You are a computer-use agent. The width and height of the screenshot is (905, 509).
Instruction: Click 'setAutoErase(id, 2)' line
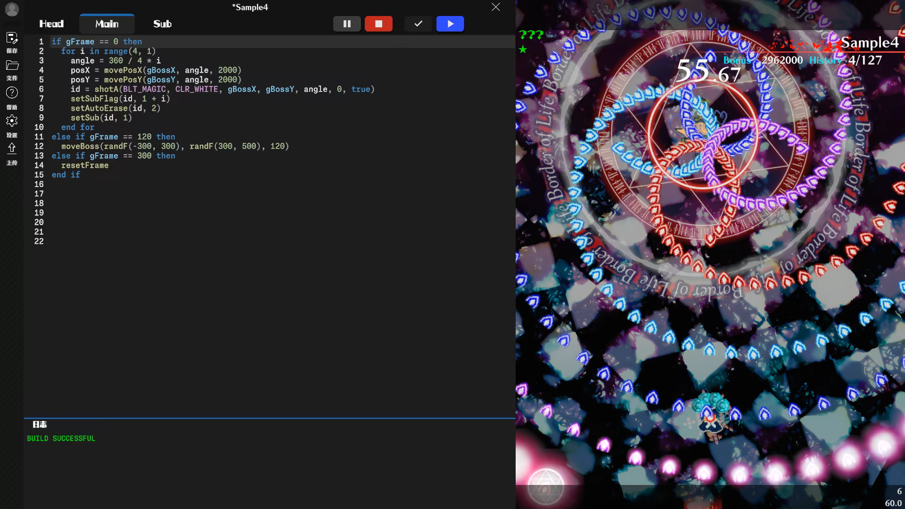coord(115,108)
